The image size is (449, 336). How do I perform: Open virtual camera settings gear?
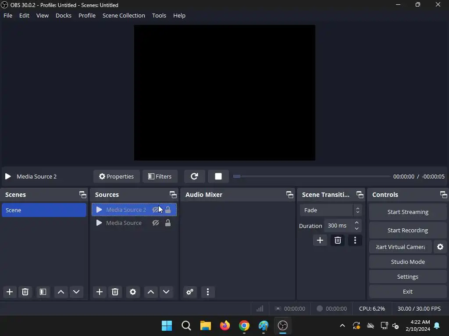440,247
